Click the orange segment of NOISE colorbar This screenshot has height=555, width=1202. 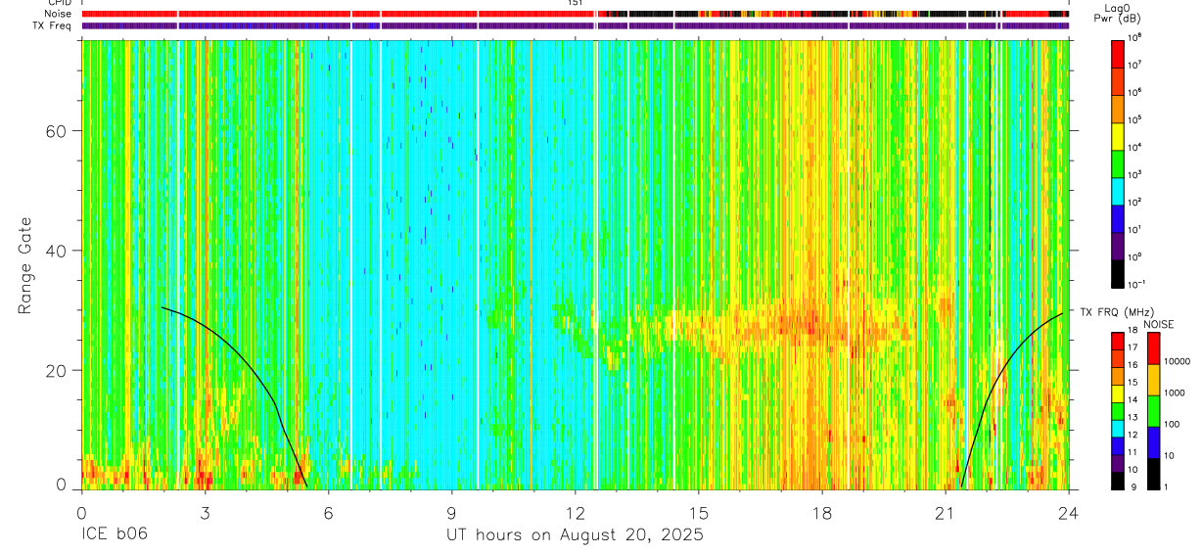pyautogui.click(x=1152, y=380)
